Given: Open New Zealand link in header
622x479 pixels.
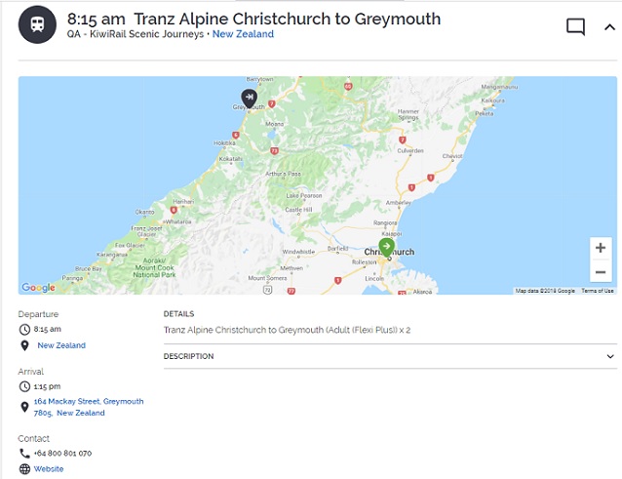Looking at the screenshot, I should 243,34.
